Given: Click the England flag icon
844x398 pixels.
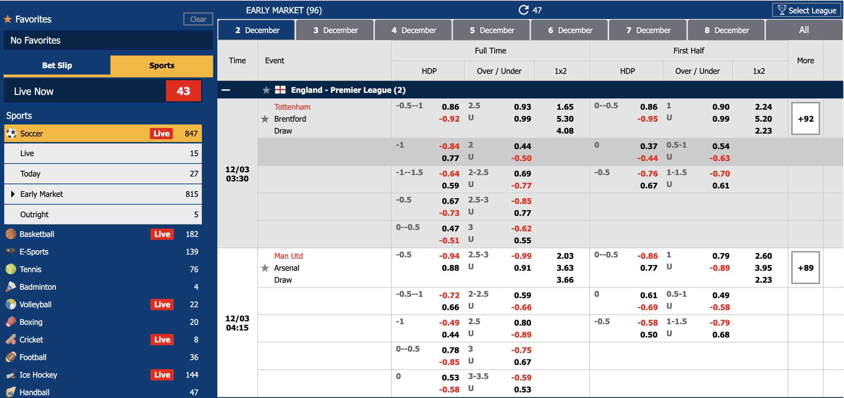Looking at the screenshot, I should (x=280, y=90).
